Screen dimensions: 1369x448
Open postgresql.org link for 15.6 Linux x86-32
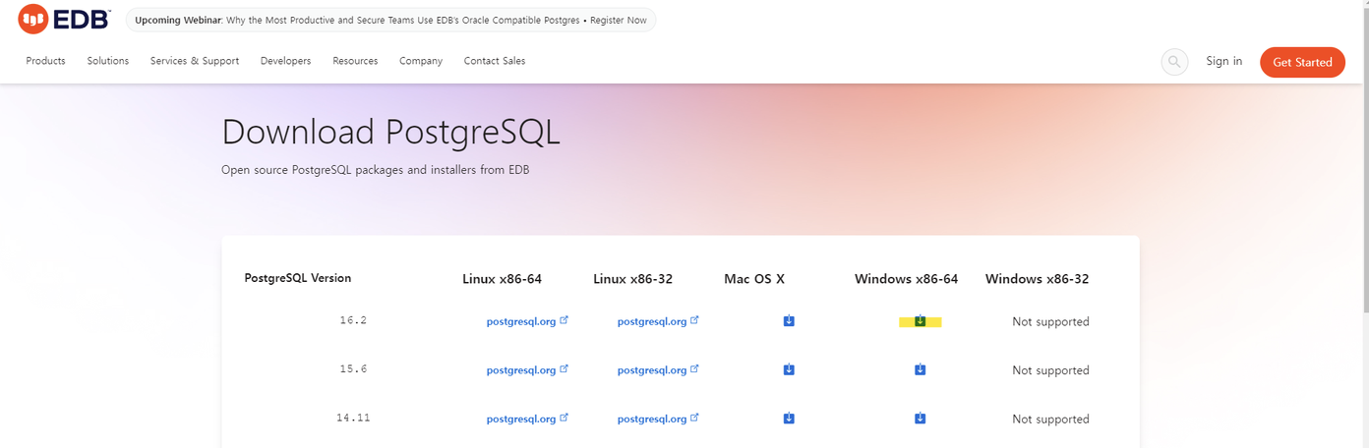(658, 370)
